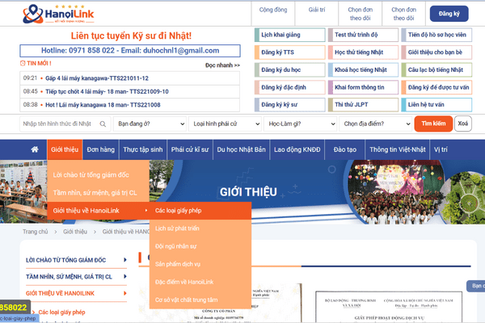Click the Test thử trình độ quick link
Image resolution: width=485 pixels, height=323 pixels.
point(363,35)
